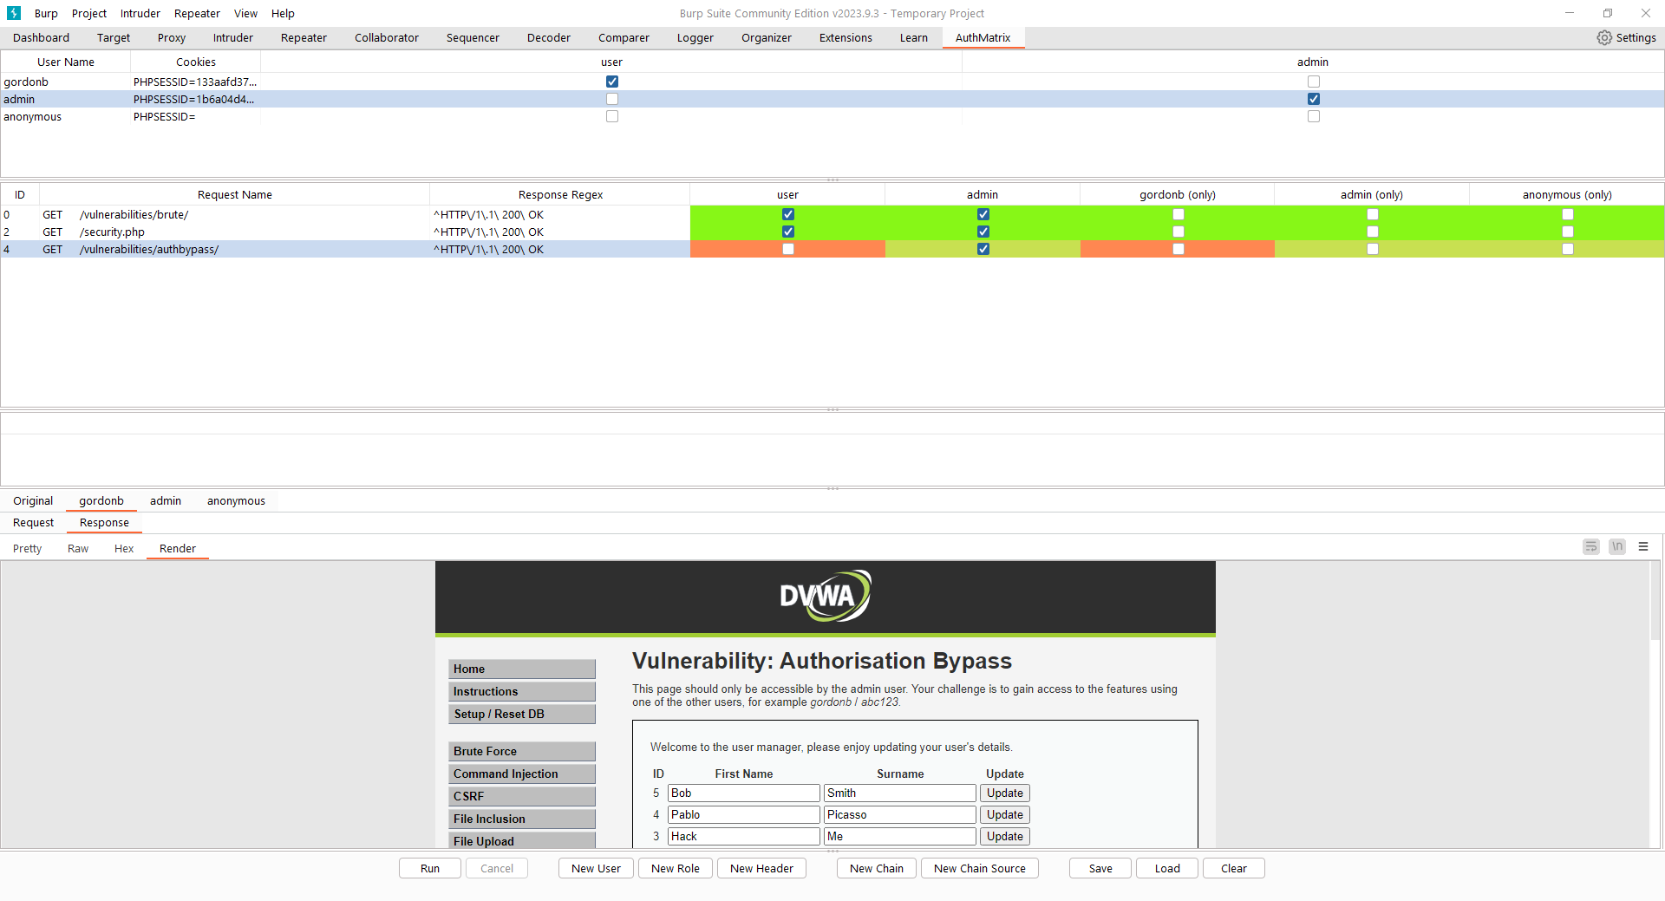Select the AuthMatrix tab
The height and width of the screenshot is (901, 1665).
983,37
